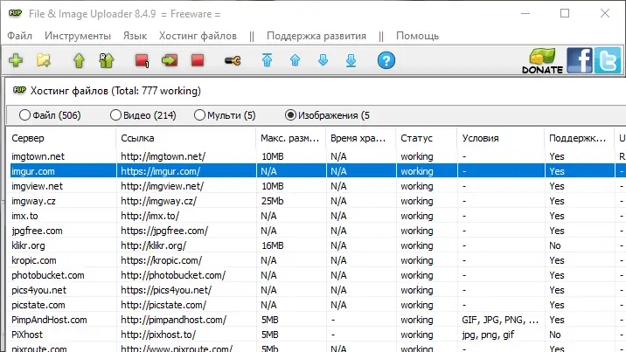Click the blue move-to-top arrow
The width and height of the screenshot is (626, 352).
(267, 60)
